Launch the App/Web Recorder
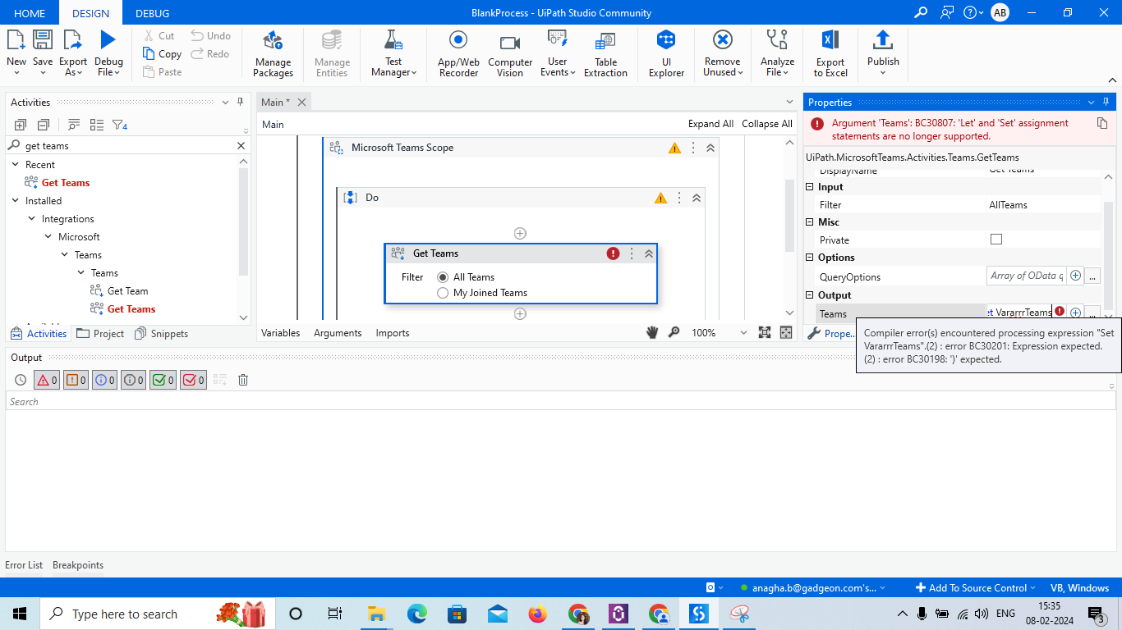1122x630 pixels. [458, 54]
